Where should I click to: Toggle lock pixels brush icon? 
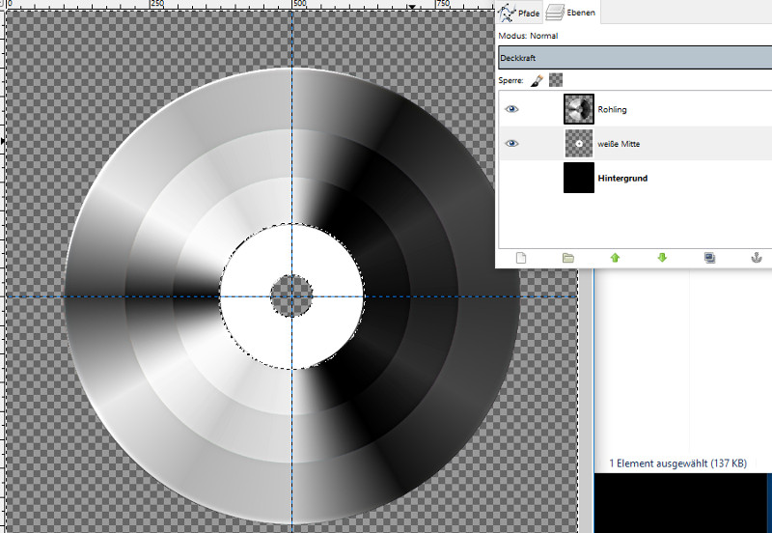[x=537, y=80]
